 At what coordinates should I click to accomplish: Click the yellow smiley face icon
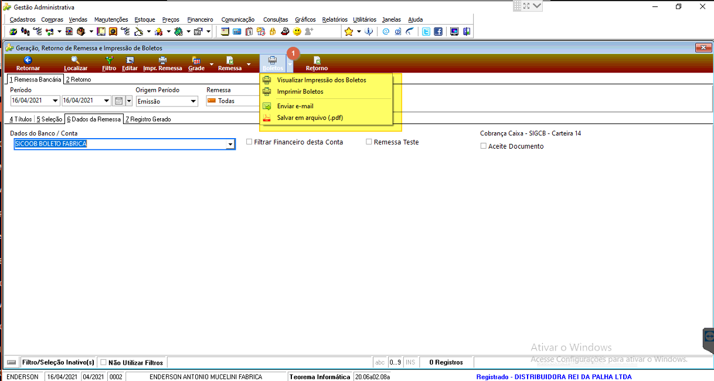coord(297,32)
